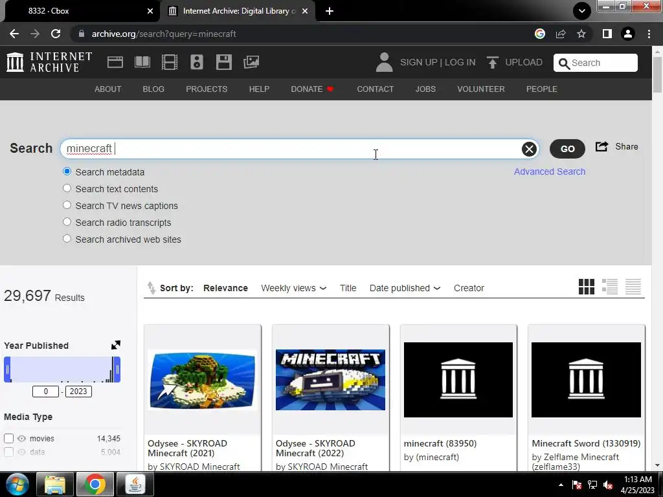Bookmark this page with star icon
The image size is (663, 497).
pyautogui.click(x=581, y=34)
